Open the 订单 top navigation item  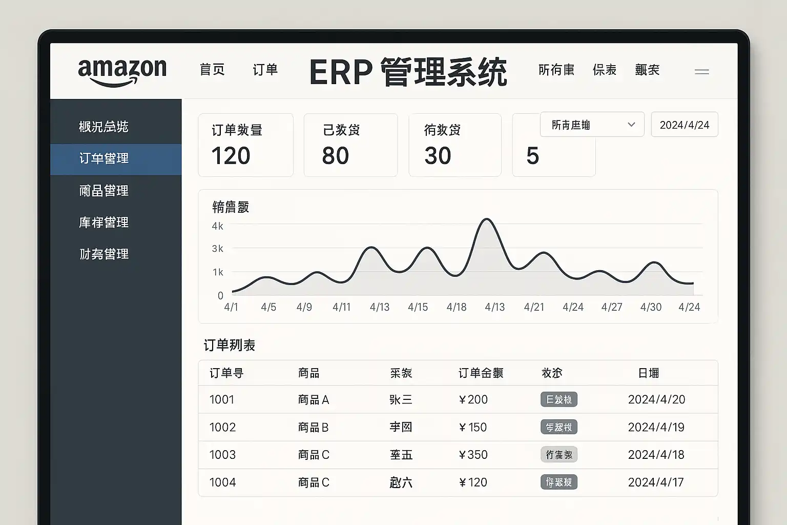coord(265,70)
